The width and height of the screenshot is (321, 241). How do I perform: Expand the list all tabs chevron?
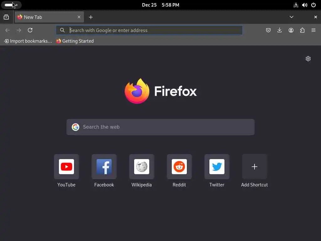(x=292, y=17)
